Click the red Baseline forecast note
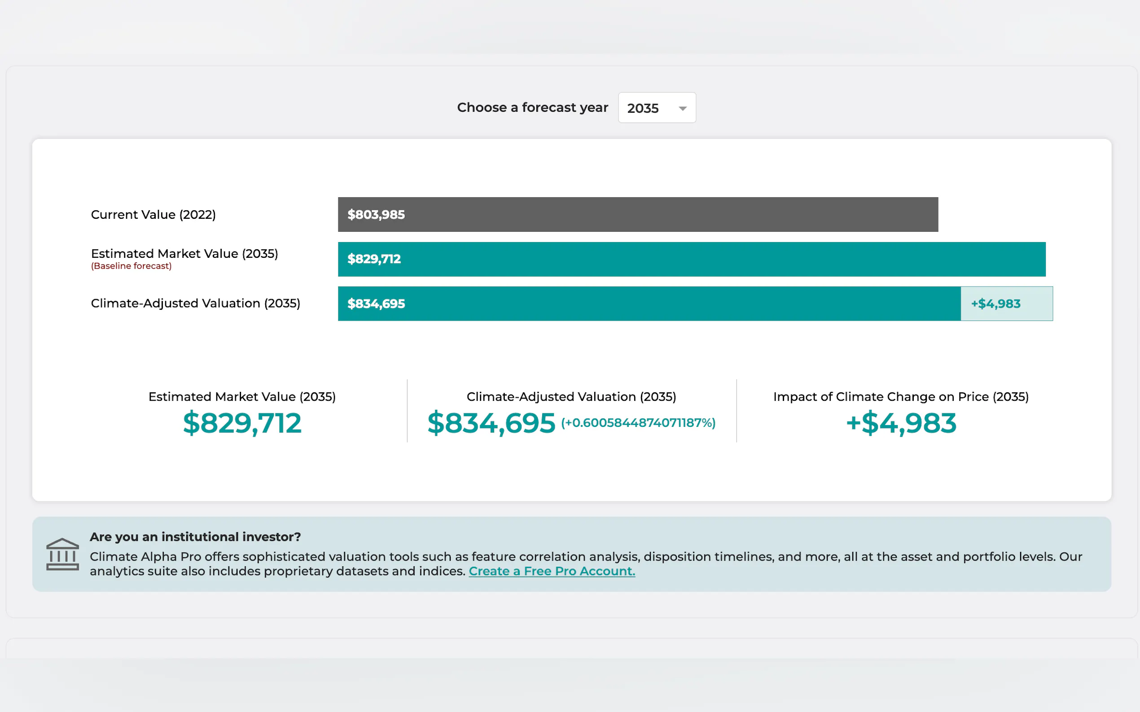 pos(131,266)
